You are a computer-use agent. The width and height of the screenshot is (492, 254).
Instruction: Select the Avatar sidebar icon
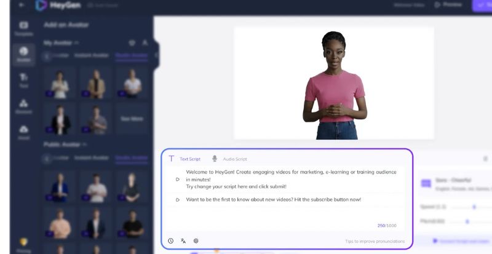coord(24,54)
